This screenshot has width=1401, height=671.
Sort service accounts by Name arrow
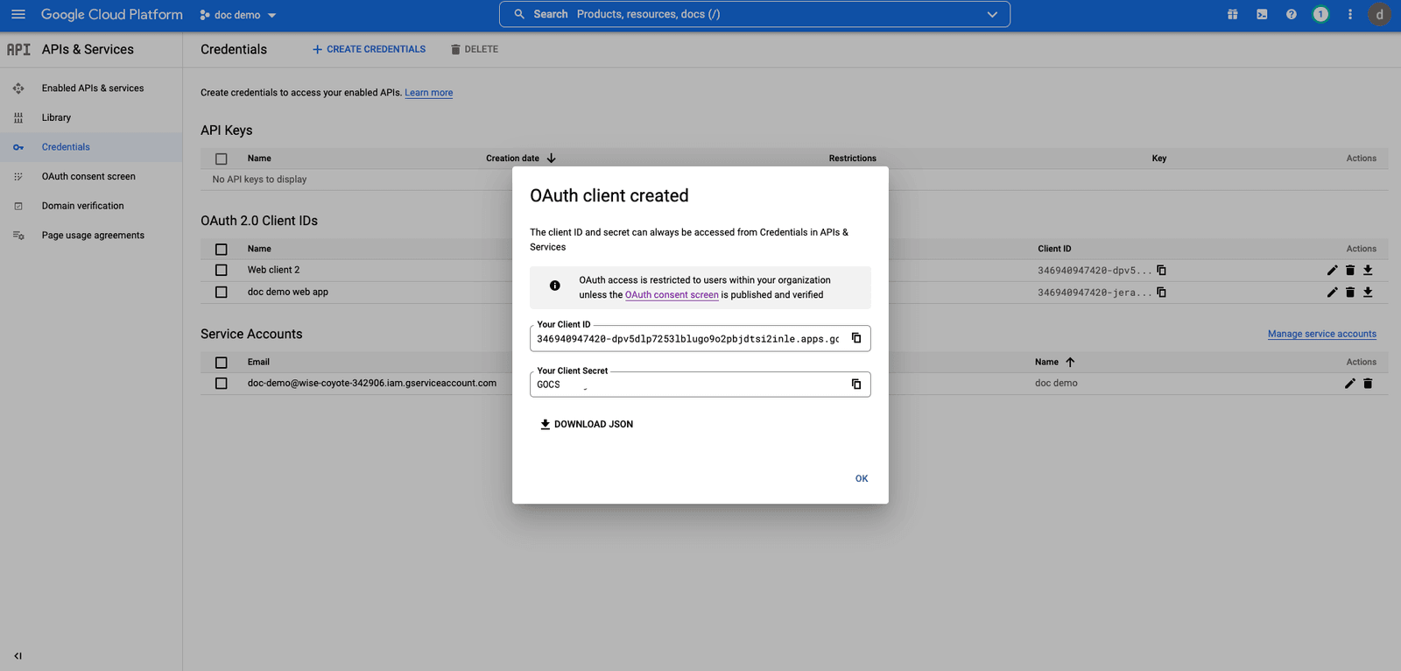(1070, 362)
